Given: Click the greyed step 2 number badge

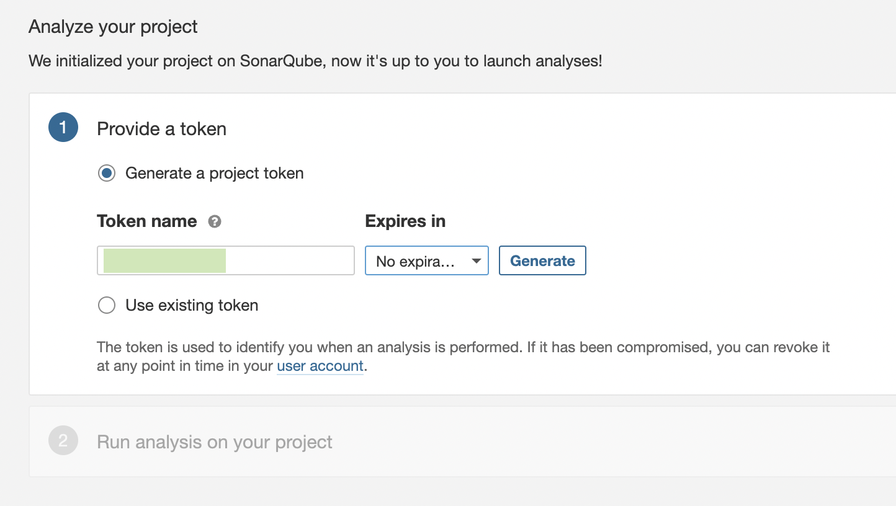Looking at the screenshot, I should (x=63, y=441).
